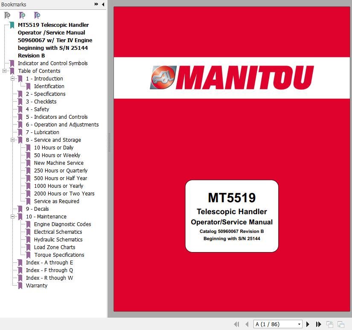This screenshot has width=352, height=330.
Task: Open the 500 Hours or Half Year bookmark
Action: [61, 178]
